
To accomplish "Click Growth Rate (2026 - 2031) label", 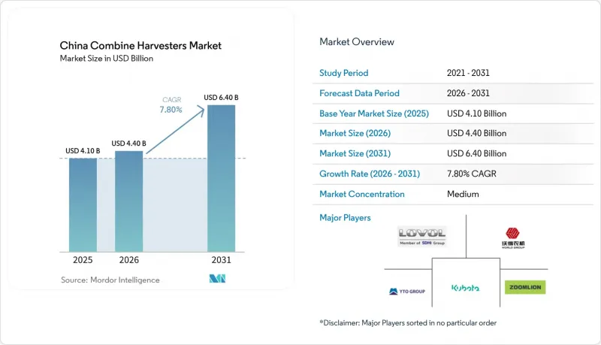I will point(370,174).
